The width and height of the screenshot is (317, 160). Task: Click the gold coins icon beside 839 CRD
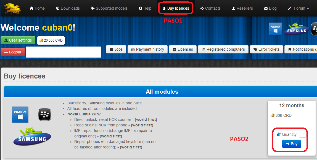click(273, 115)
